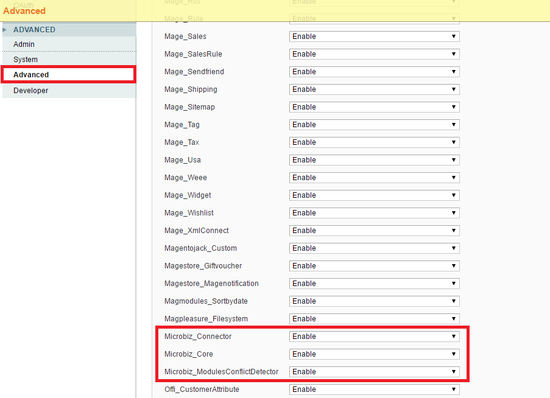550x398 pixels.
Task: Open the System sidebar tab
Action: [69, 60]
